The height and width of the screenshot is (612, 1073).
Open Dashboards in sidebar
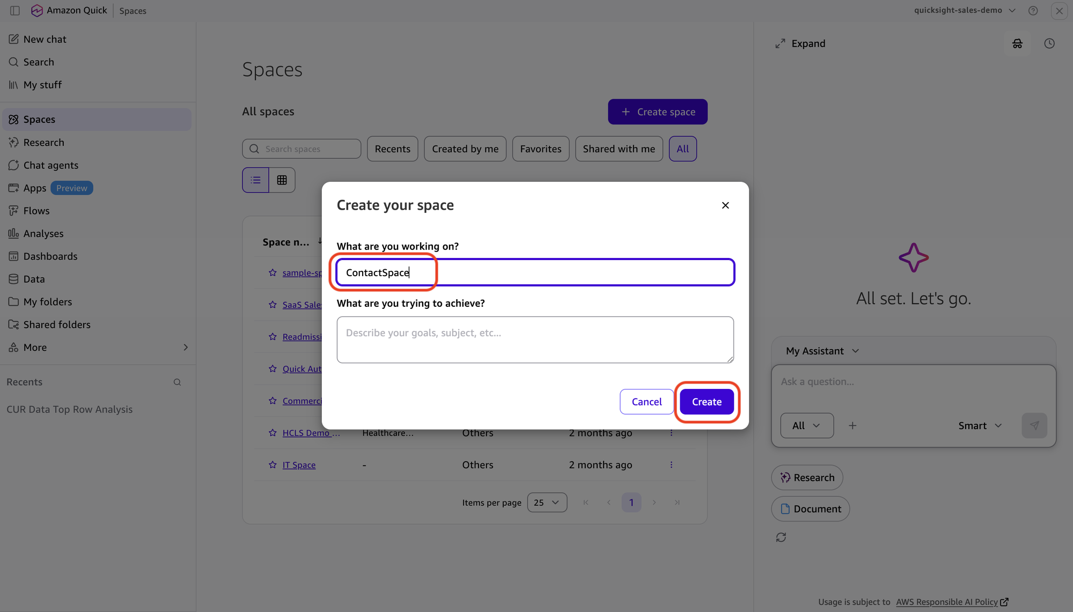[x=50, y=256]
